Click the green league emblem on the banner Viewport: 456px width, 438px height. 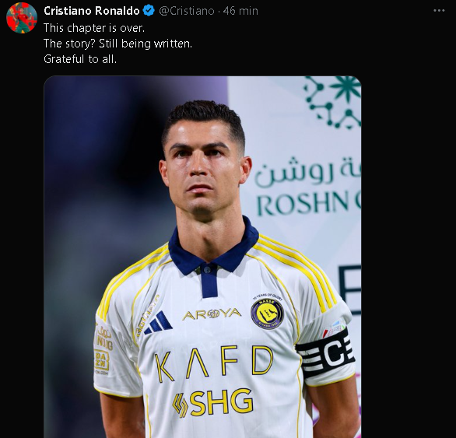coord(332,102)
